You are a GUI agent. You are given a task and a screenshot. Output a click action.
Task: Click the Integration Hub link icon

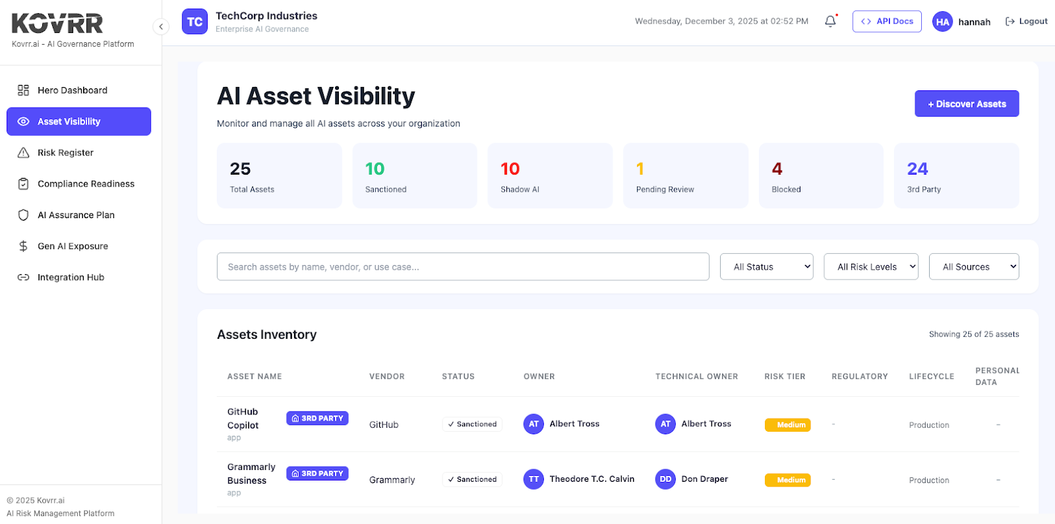tap(23, 277)
